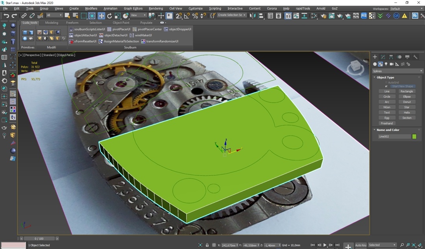
Task: Click the Bind to Space Warp icon
Action: point(40,16)
